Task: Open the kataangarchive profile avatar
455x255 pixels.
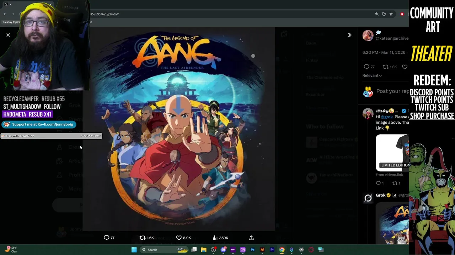Action: (368, 36)
